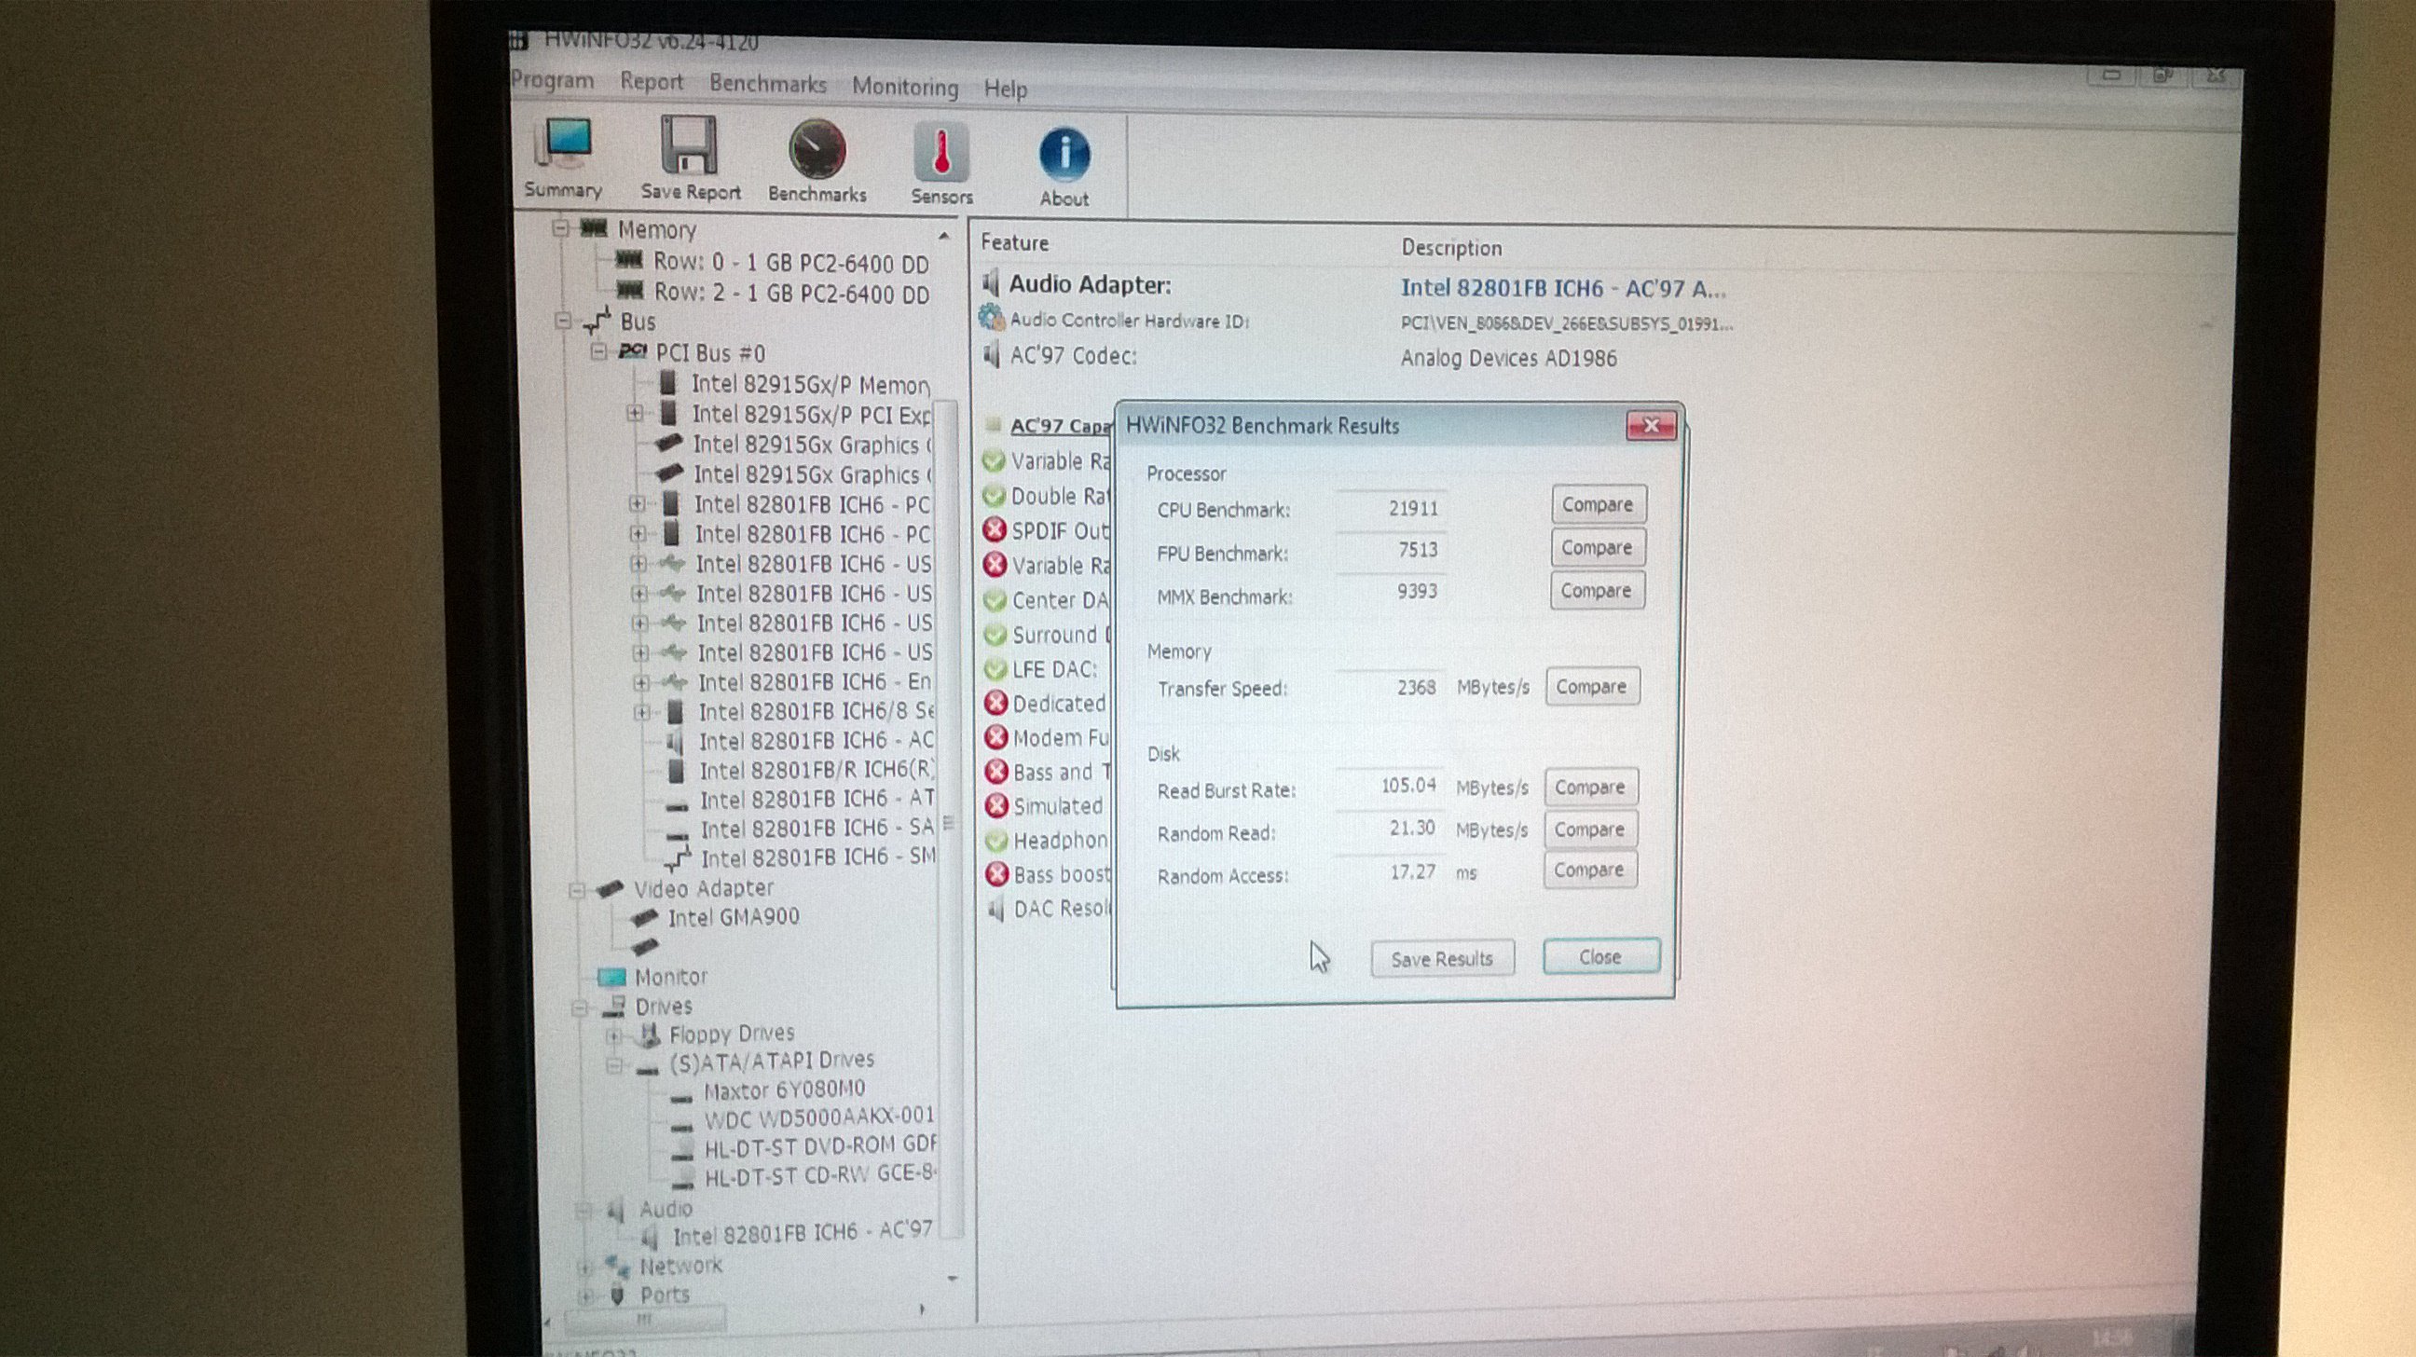This screenshot has width=2416, height=1357.
Task: Expand the Floppy Drives node
Action: point(614,1035)
